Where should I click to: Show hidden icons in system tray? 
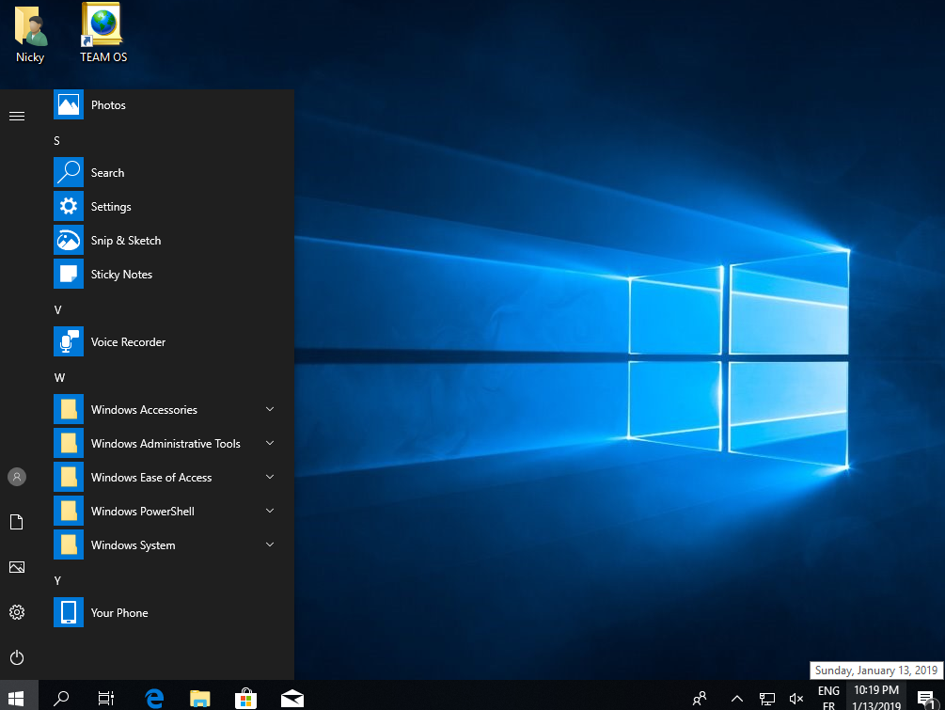[x=737, y=699]
